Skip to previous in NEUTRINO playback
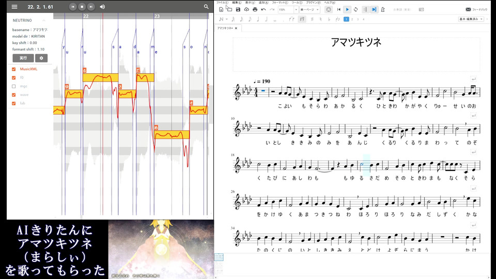 click(73, 7)
